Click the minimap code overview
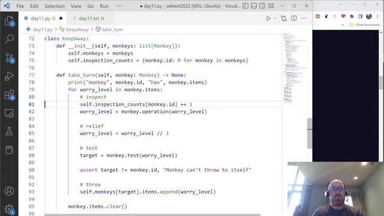The image size is (384, 216). [294, 68]
